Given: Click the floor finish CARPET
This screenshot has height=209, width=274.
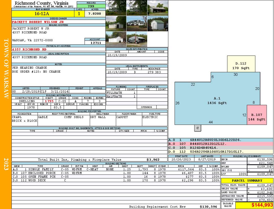Looking at the screenshot, I should click(x=122, y=117).
